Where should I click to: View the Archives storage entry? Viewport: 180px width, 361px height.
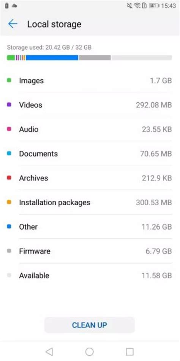pyautogui.click(x=89, y=178)
